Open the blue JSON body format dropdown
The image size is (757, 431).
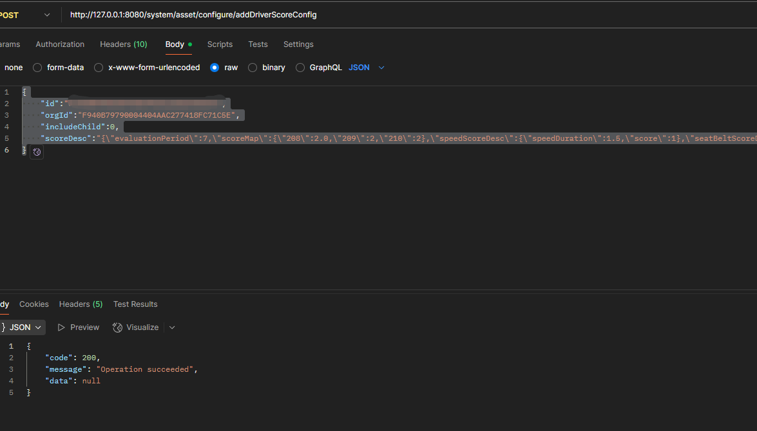tap(367, 68)
